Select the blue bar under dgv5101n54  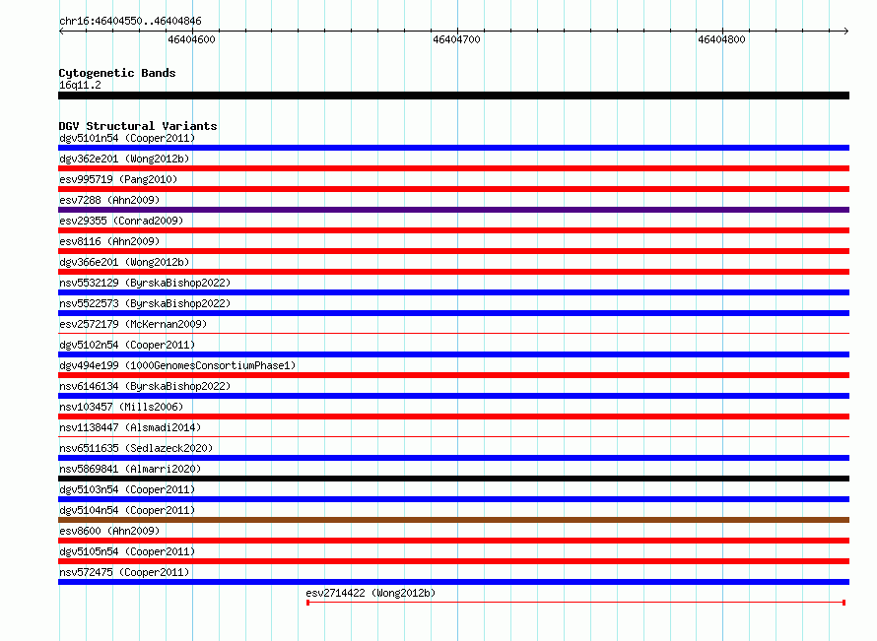[x=453, y=148]
